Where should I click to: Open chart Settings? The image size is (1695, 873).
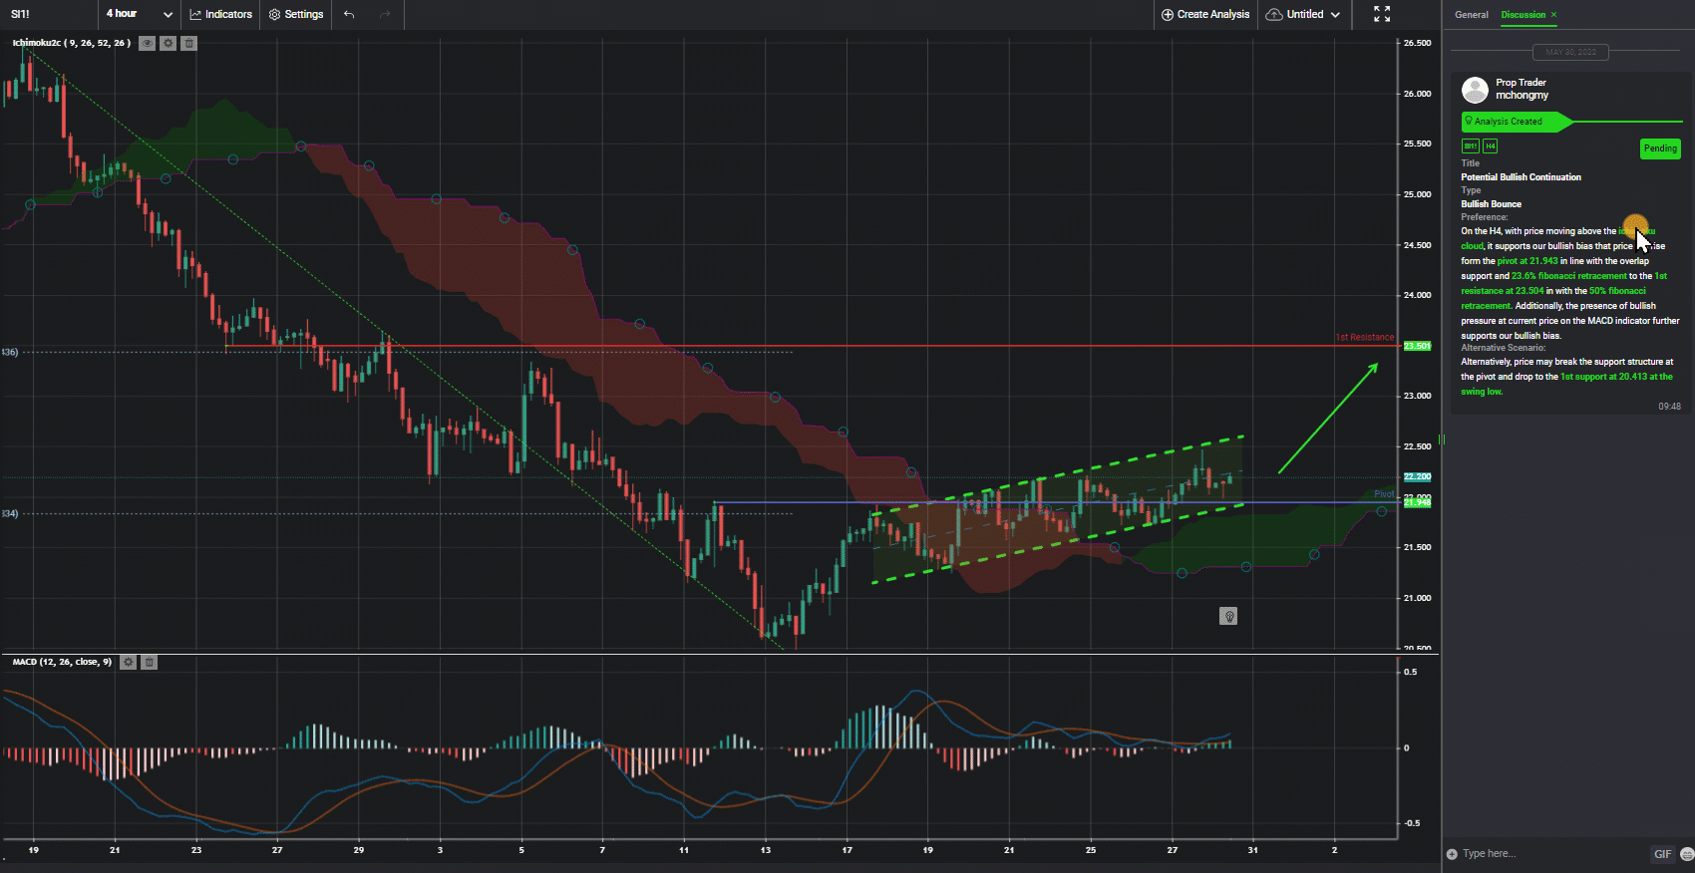pos(296,14)
